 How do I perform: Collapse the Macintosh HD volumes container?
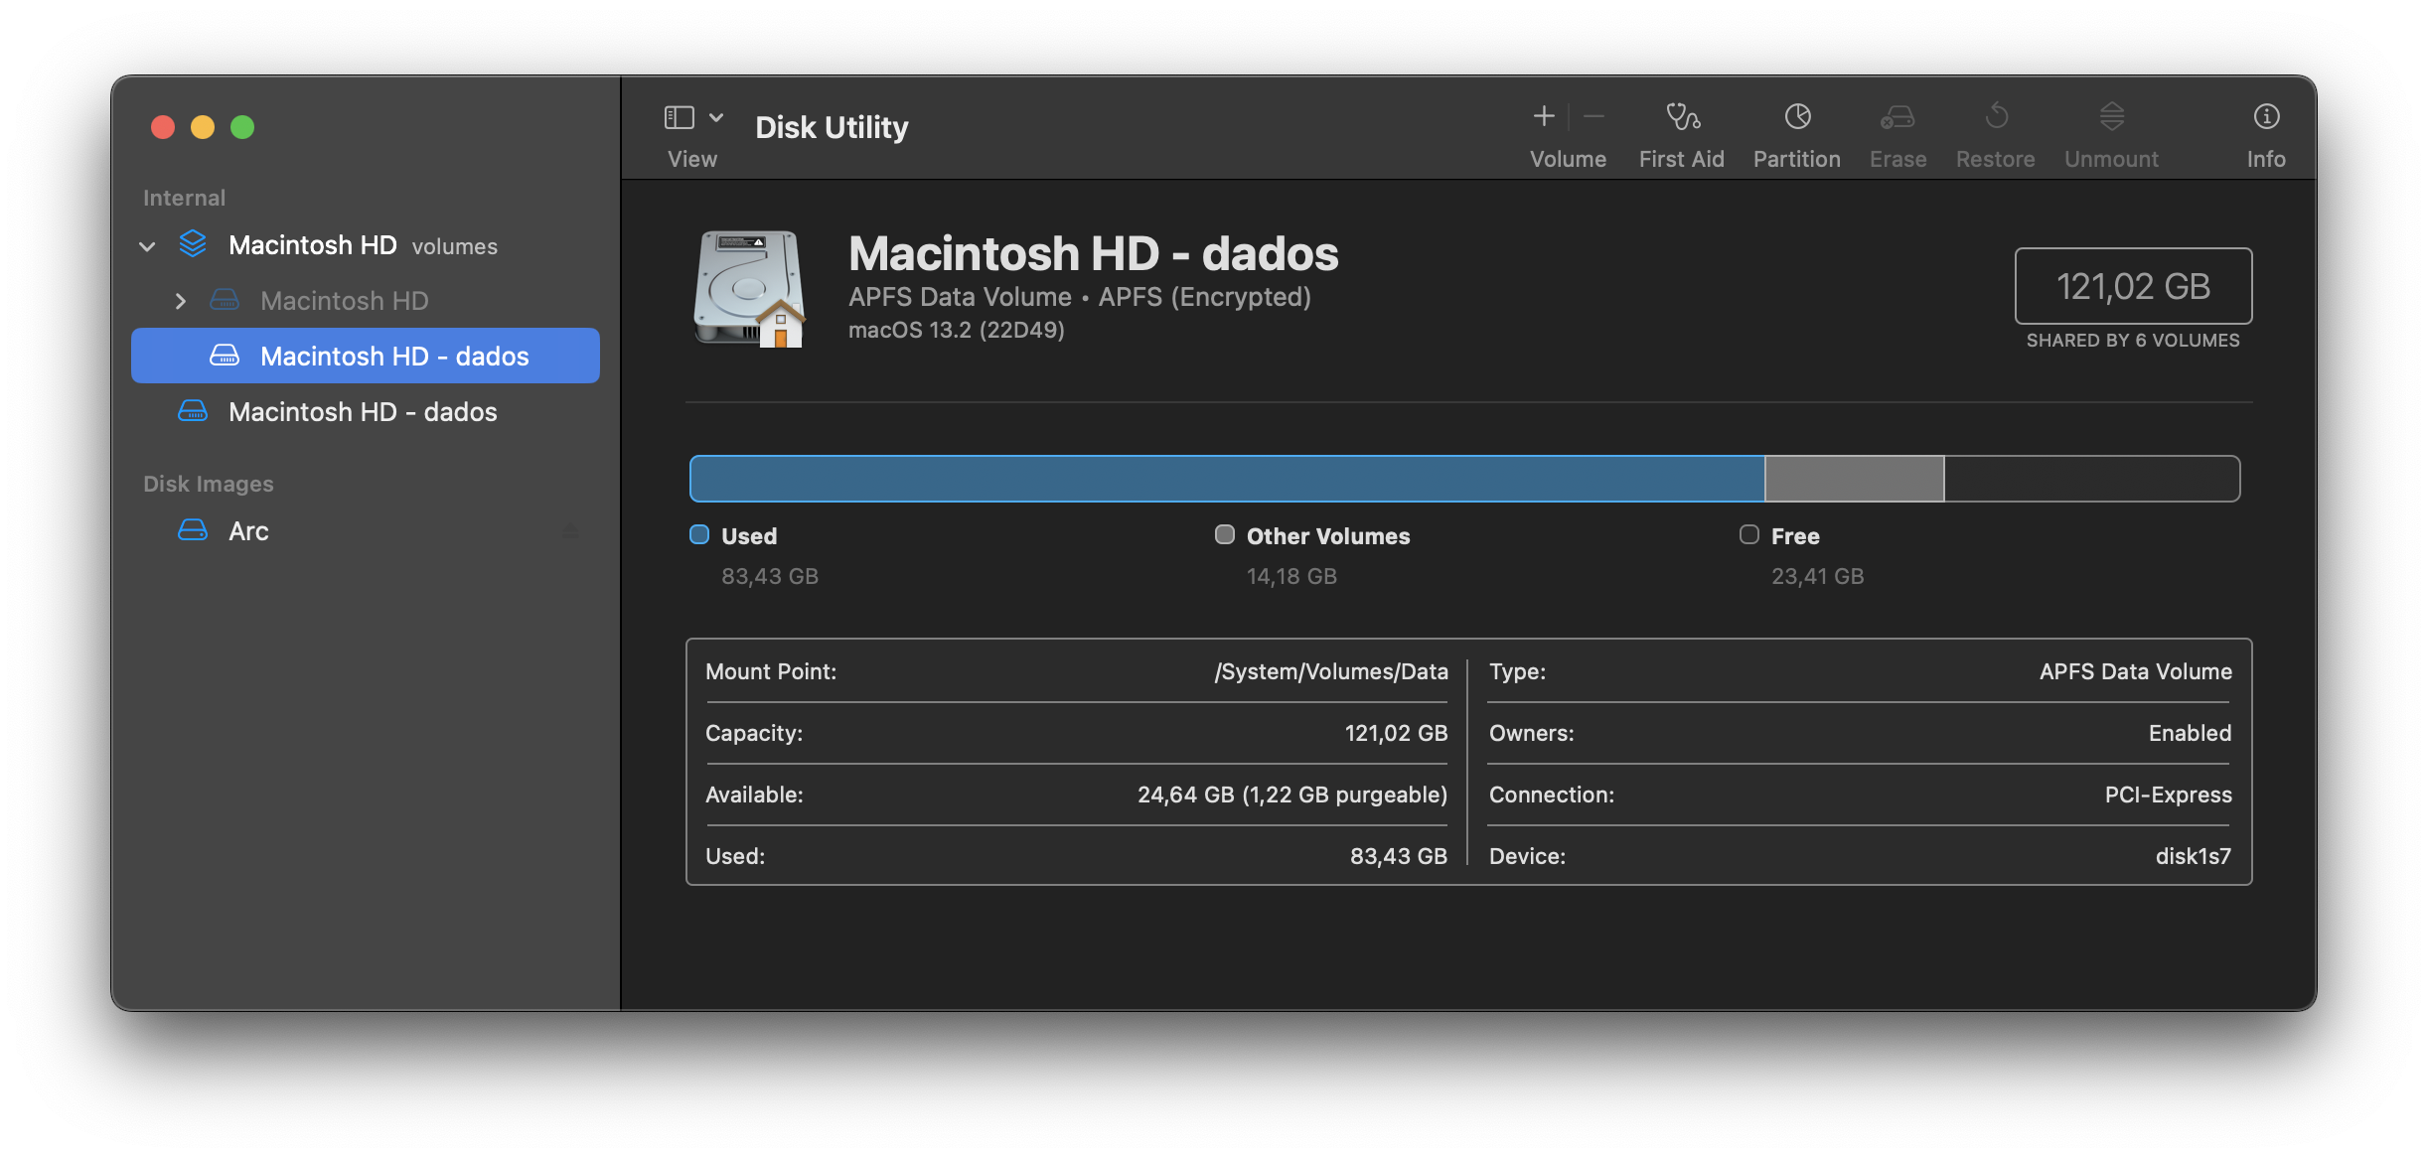tap(148, 246)
